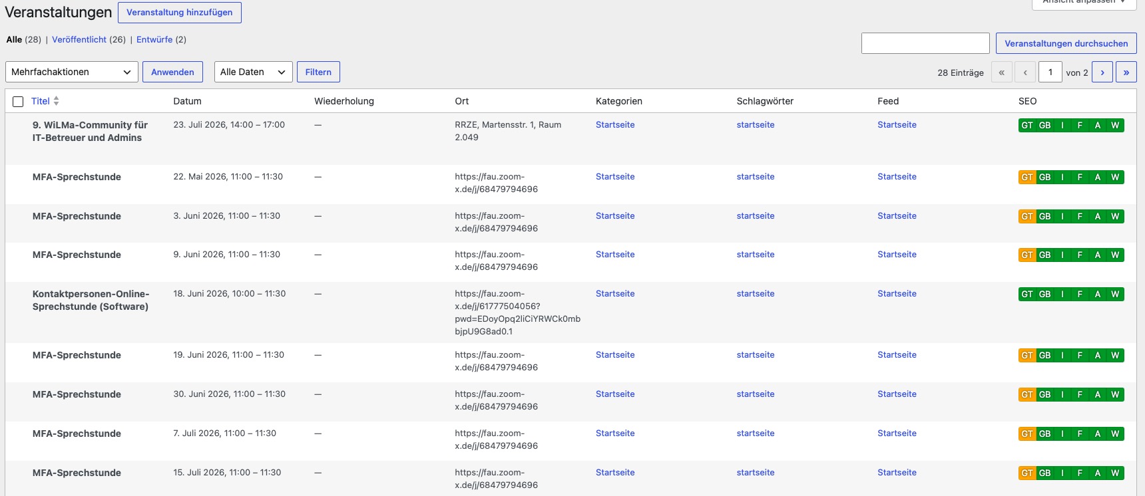Click orange GT SEO badge for 22. Mai
Screen dimensions: 1145x496
[1027, 178]
